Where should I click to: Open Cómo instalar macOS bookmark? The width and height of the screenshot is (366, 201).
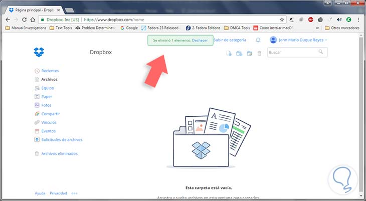click(x=273, y=28)
